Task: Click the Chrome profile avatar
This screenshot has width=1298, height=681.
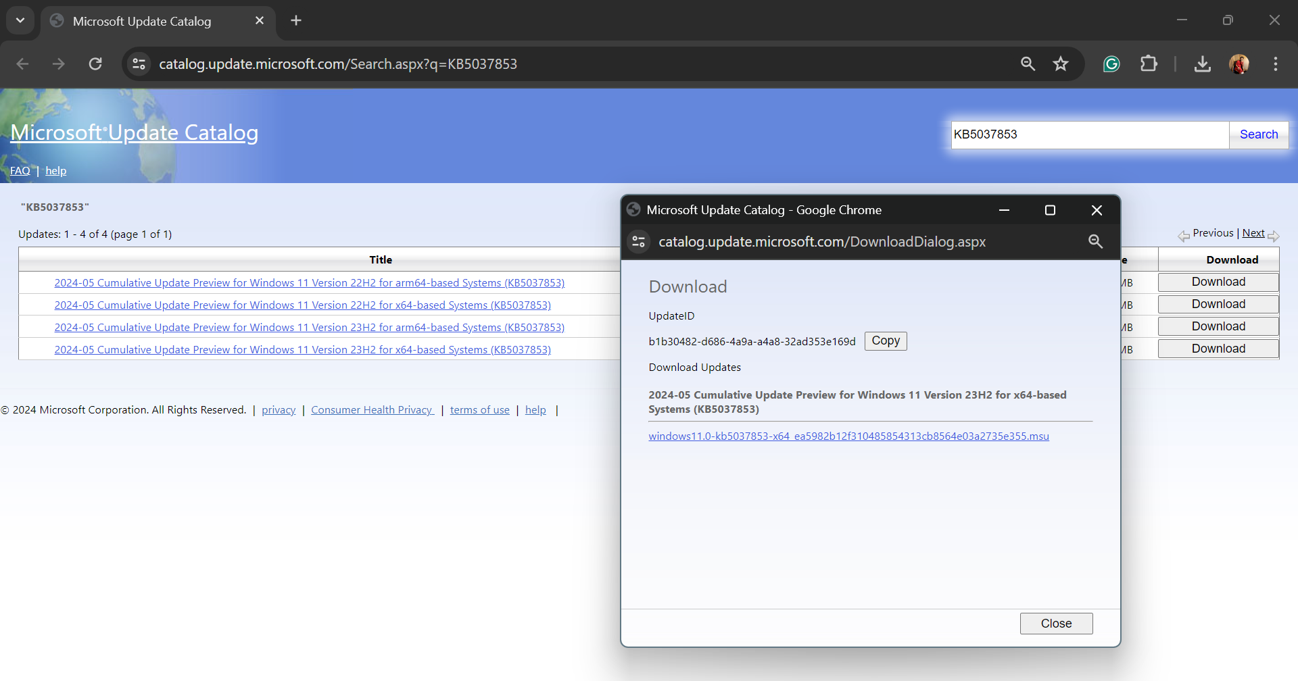Action: click(1239, 64)
